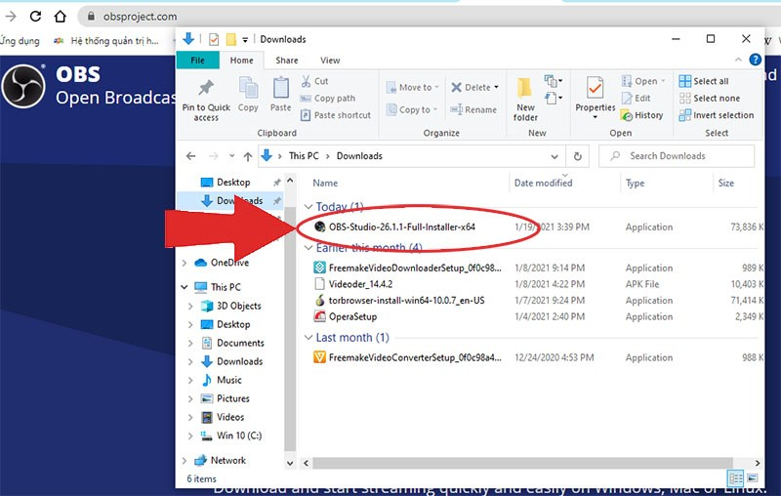Screen dimensions: 781x496
Task: Open the Share ribbon tab
Action: [x=287, y=61]
